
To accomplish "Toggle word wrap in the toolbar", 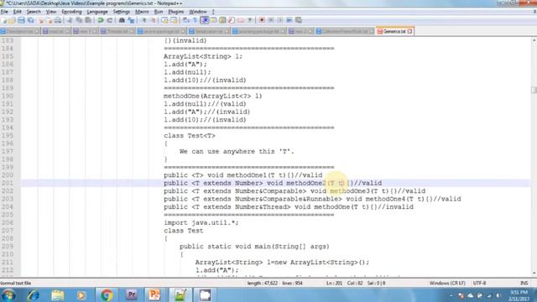I will [x=186, y=20].
